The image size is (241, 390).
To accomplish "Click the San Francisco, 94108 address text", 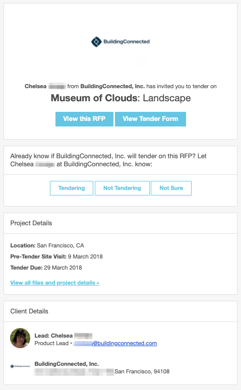I will (142, 371).
